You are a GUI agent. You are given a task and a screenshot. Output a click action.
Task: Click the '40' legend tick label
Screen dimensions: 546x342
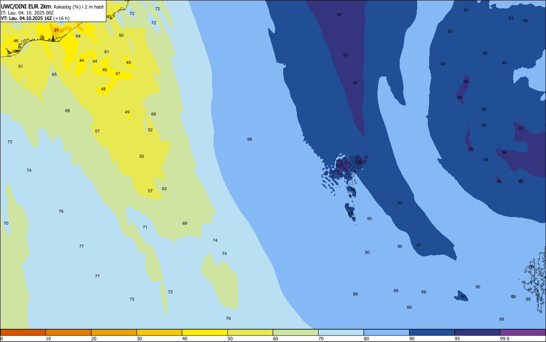pos(185,339)
